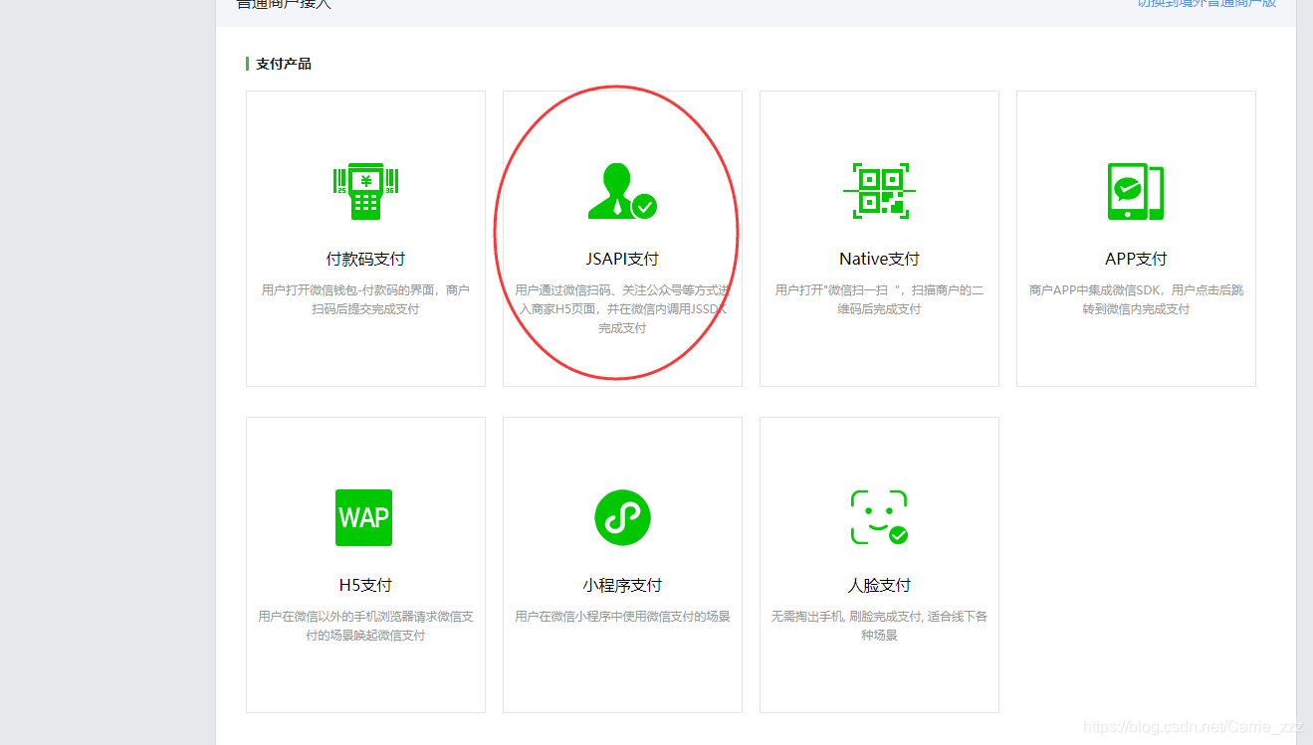
Task: Open the 人脸支付 product card
Action: pos(878,565)
